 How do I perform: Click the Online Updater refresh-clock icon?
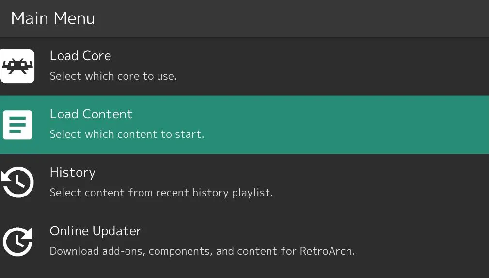click(17, 241)
